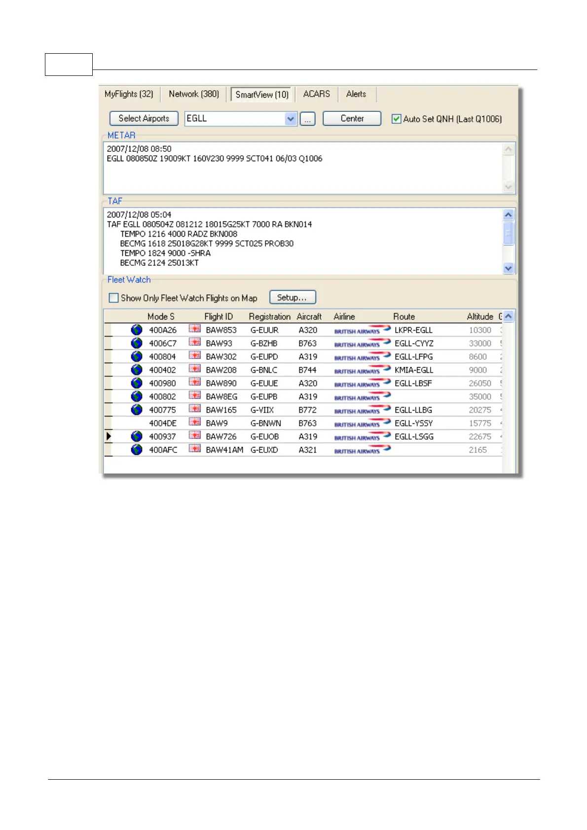Click British Airways logo in G-BZHB row
This screenshot has height=830, width=587.
[x=363, y=343]
